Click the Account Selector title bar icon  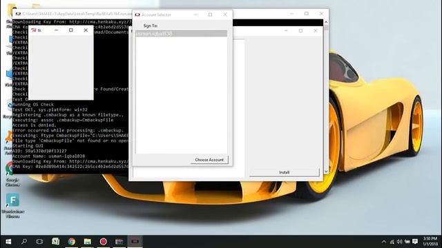[x=137, y=14]
